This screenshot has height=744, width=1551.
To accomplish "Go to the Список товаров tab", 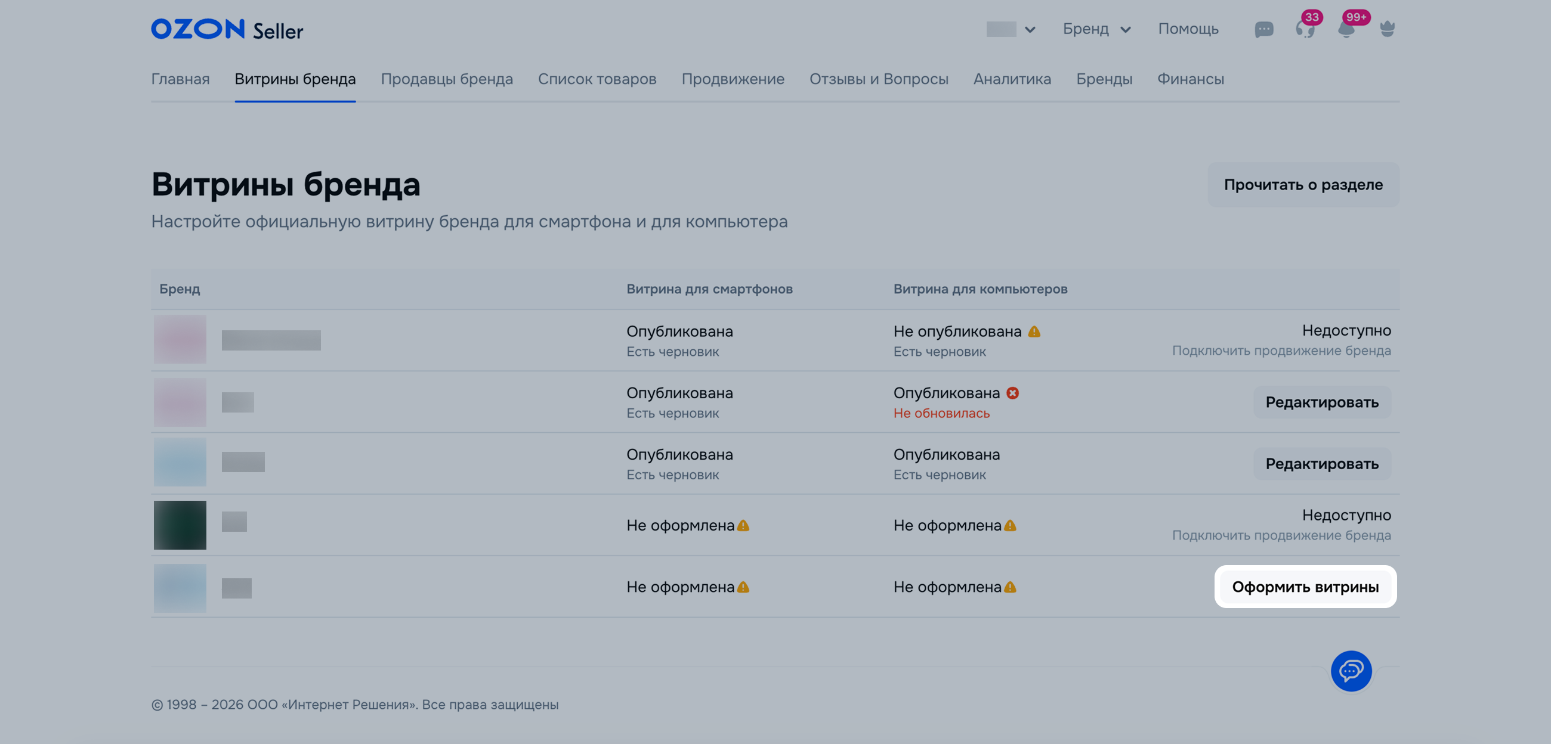I will coord(597,79).
